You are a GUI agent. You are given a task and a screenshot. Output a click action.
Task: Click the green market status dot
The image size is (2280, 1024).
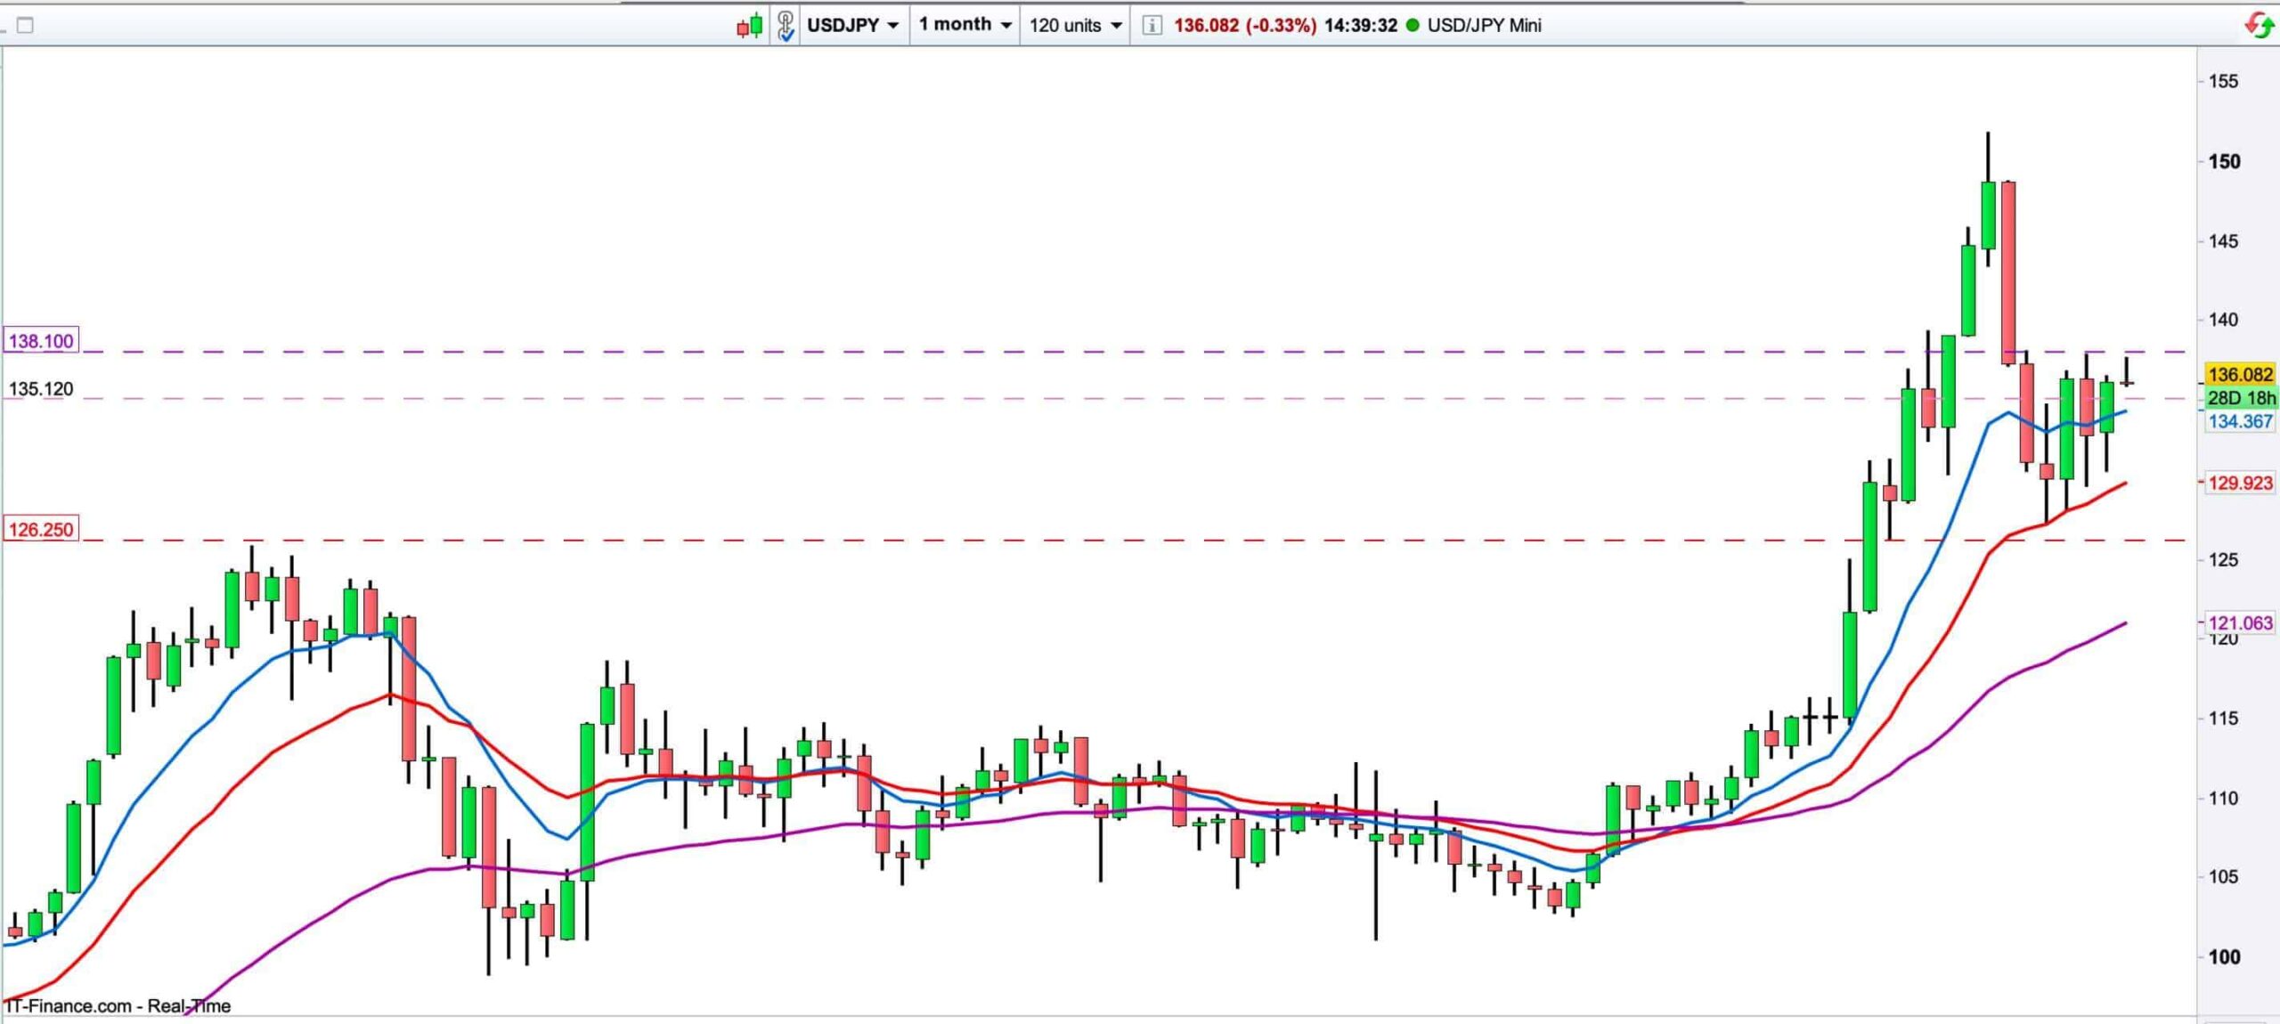(1413, 25)
